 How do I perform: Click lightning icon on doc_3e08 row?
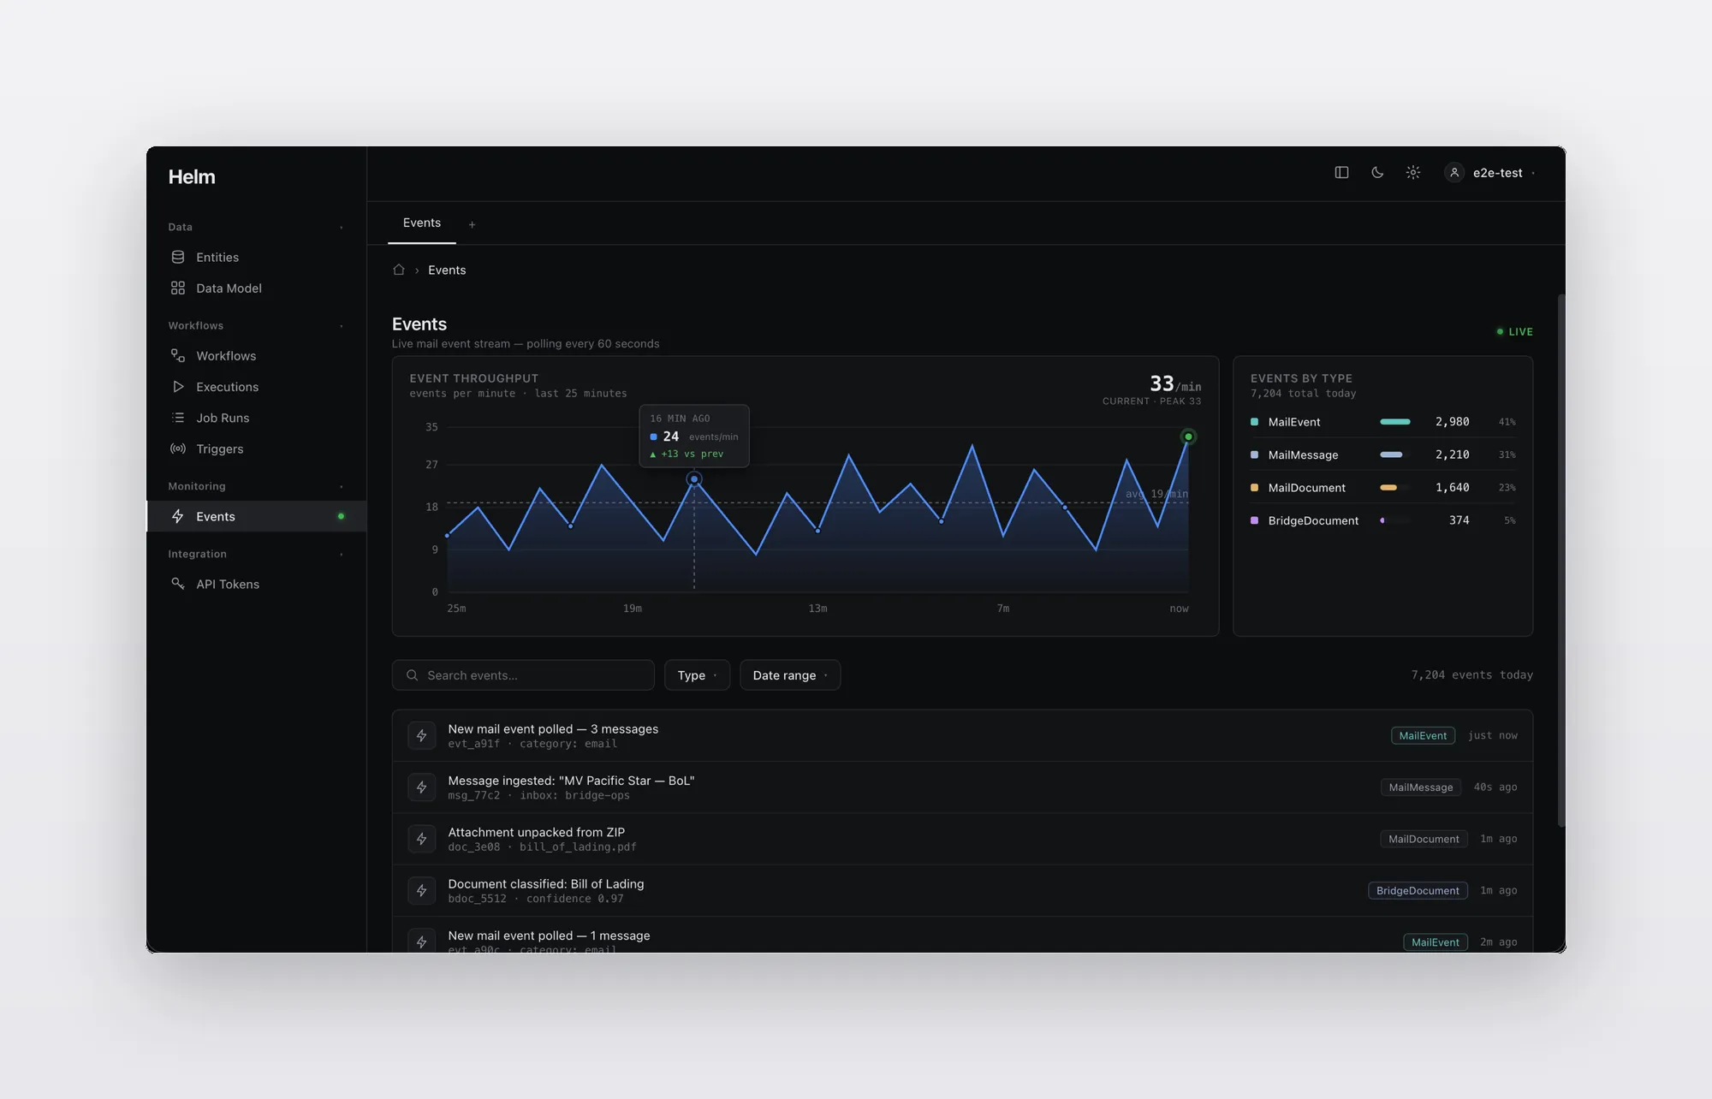(422, 839)
